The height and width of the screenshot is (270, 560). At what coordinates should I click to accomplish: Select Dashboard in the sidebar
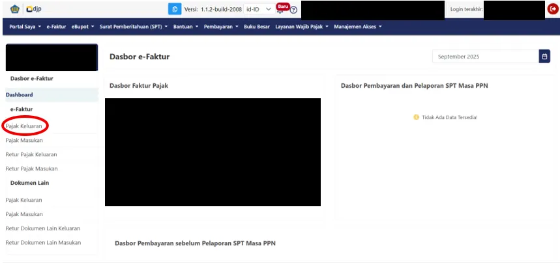click(20, 95)
